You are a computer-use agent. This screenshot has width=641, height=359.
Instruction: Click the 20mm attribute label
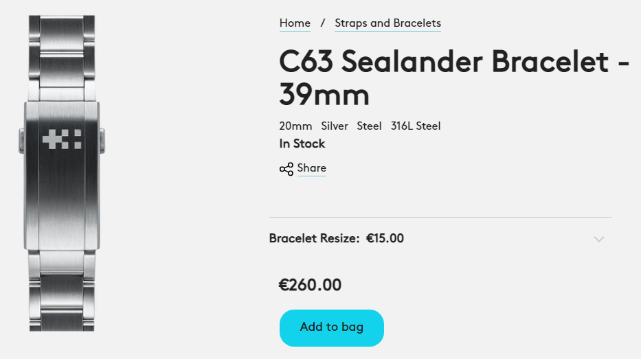295,126
